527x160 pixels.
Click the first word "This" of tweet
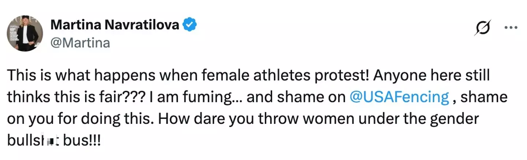[x=20, y=76]
